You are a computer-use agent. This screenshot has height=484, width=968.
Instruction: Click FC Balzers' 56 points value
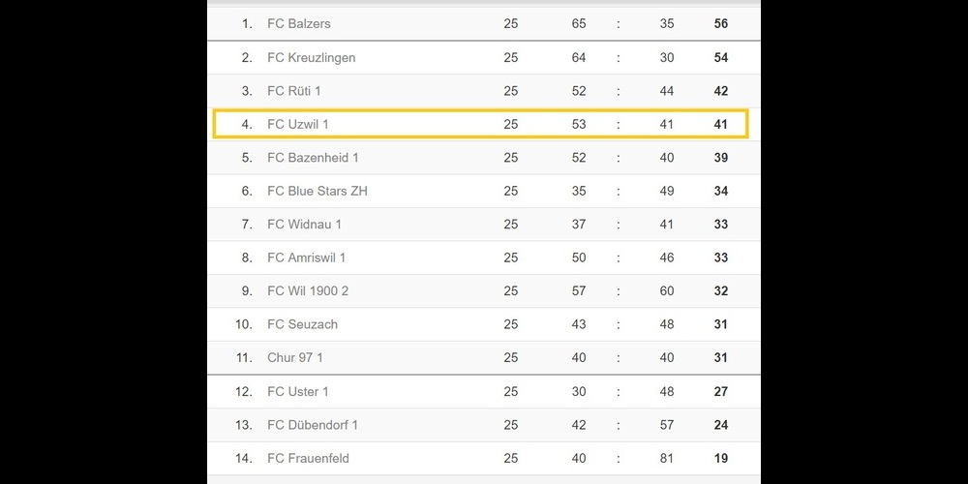720,23
